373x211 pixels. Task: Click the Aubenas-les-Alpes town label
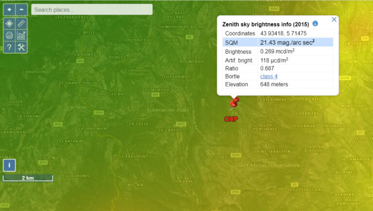[x=168, y=110]
